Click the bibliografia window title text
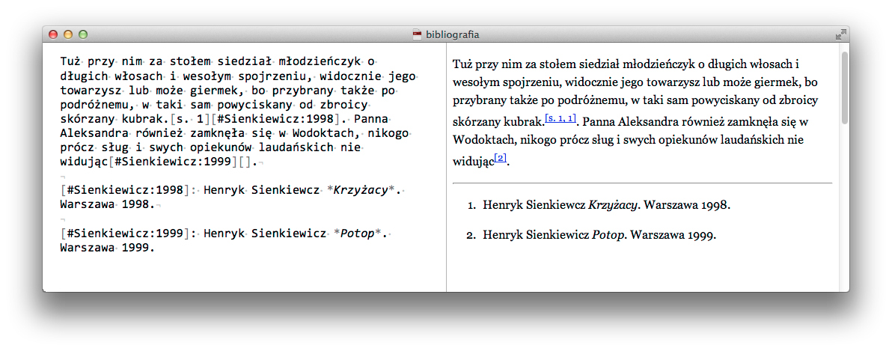Screen dimensions: 892x351 coord(452,34)
